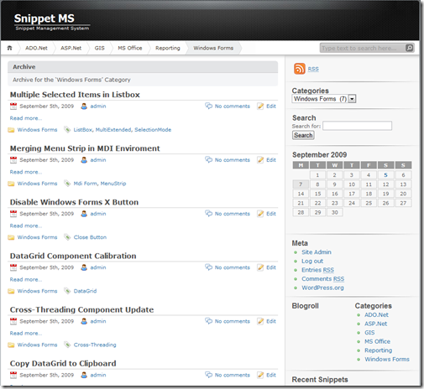Click comment bubble icon for Merging Menu Strip post
Screen dimensions: 424x389
pos(208,159)
